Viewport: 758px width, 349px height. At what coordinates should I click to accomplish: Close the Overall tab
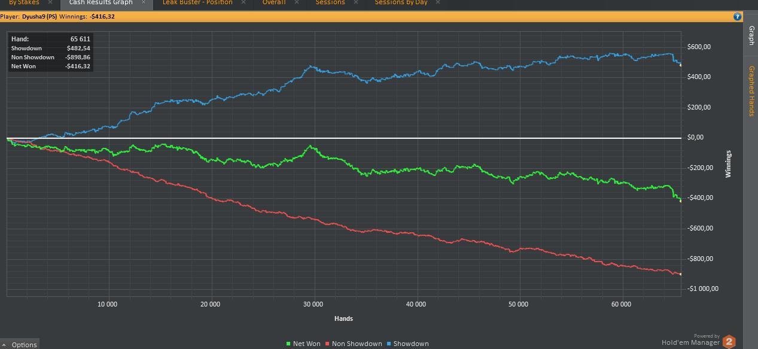297,2
